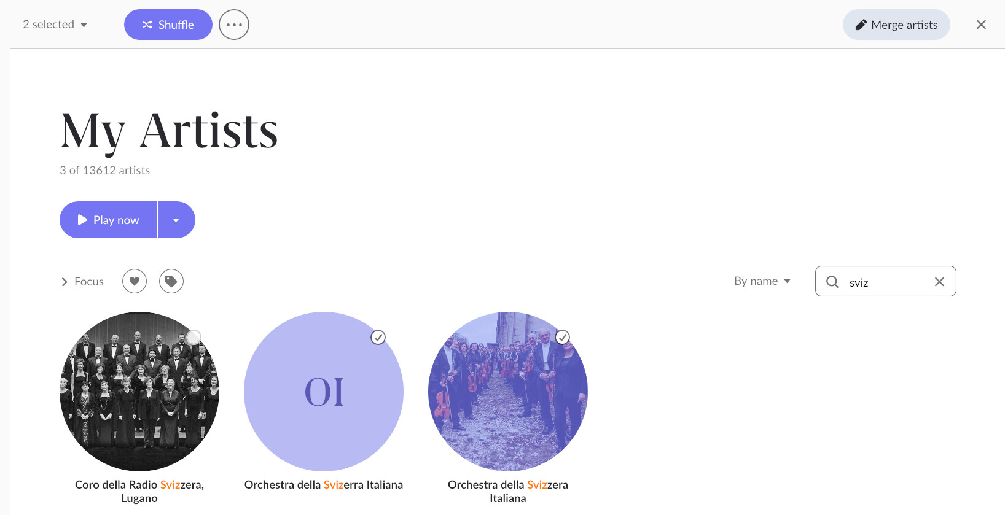The image size is (1005, 515).
Task: Expand the 2 selected dropdown
Action: pyautogui.click(x=55, y=25)
